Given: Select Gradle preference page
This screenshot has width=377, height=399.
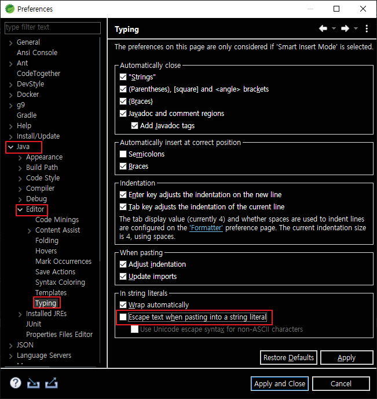Looking at the screenshot, I should pyautogui.click(x=27, y=115).
